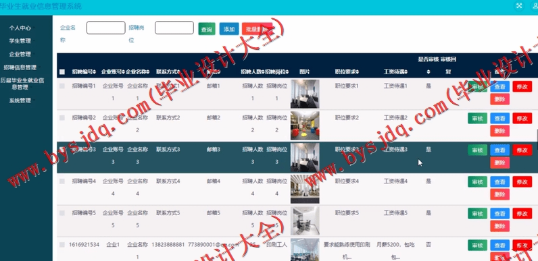Screen dimensions: 538x261
Task: Click 修改 button for 招聘编号5 row
Action: (x=522, y=213)
